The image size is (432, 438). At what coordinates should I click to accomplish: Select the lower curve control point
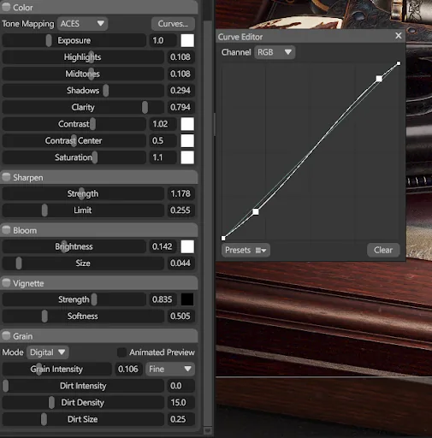click(256, 211)
